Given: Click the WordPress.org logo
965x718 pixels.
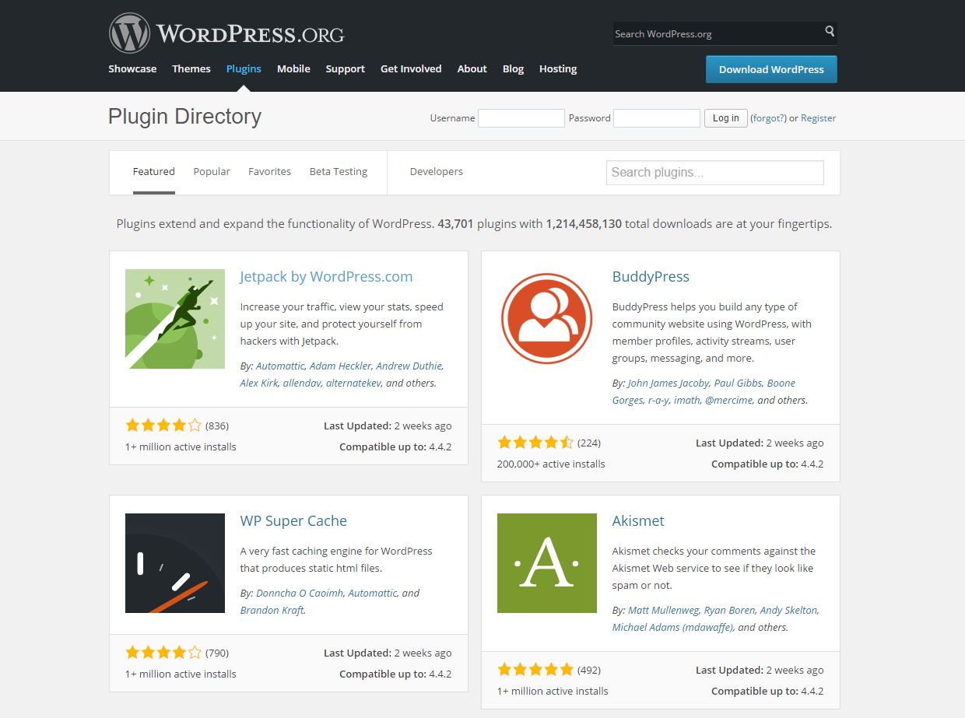Looking at the screenshot, I should 226,33.
